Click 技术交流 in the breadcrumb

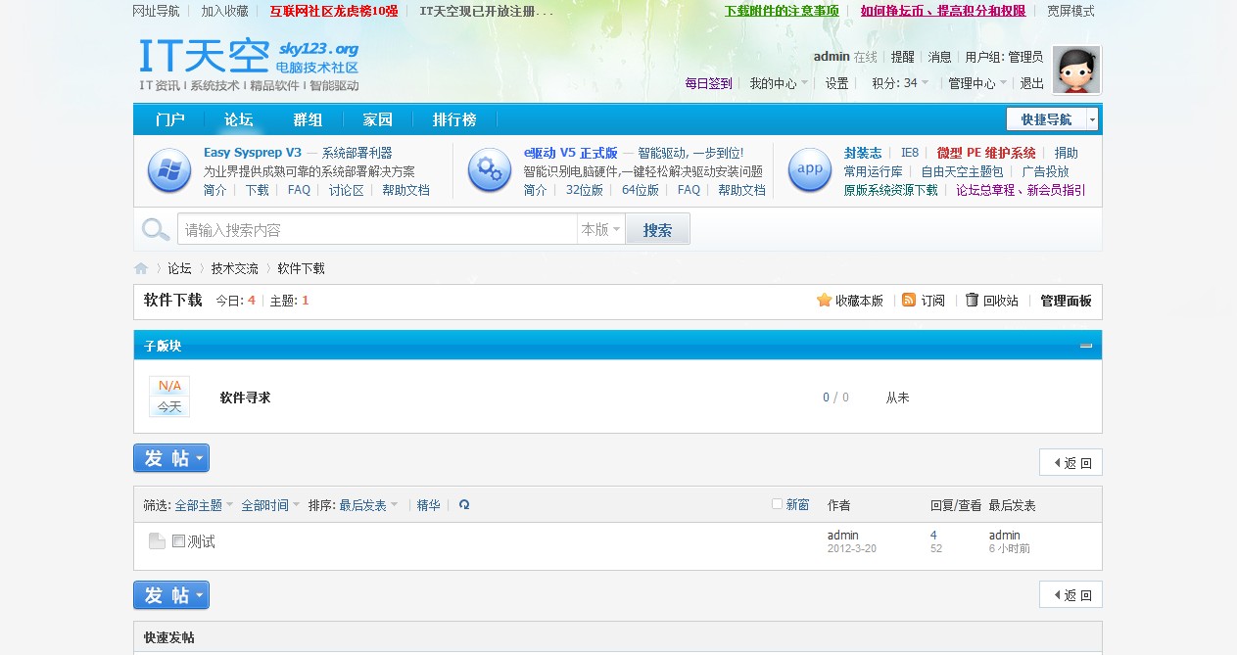(x=235, y=268)
